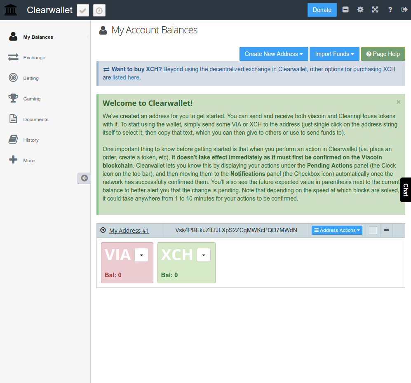Open the settings gear icon
The image size is (411, 383).
coord(360,10)
